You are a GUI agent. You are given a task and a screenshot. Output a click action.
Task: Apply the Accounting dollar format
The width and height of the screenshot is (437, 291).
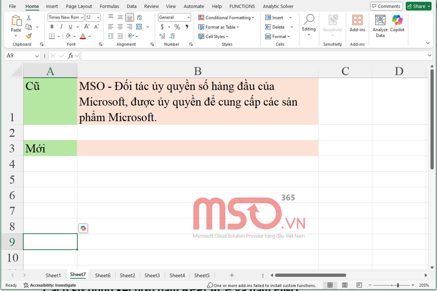(x=162, y=27)
